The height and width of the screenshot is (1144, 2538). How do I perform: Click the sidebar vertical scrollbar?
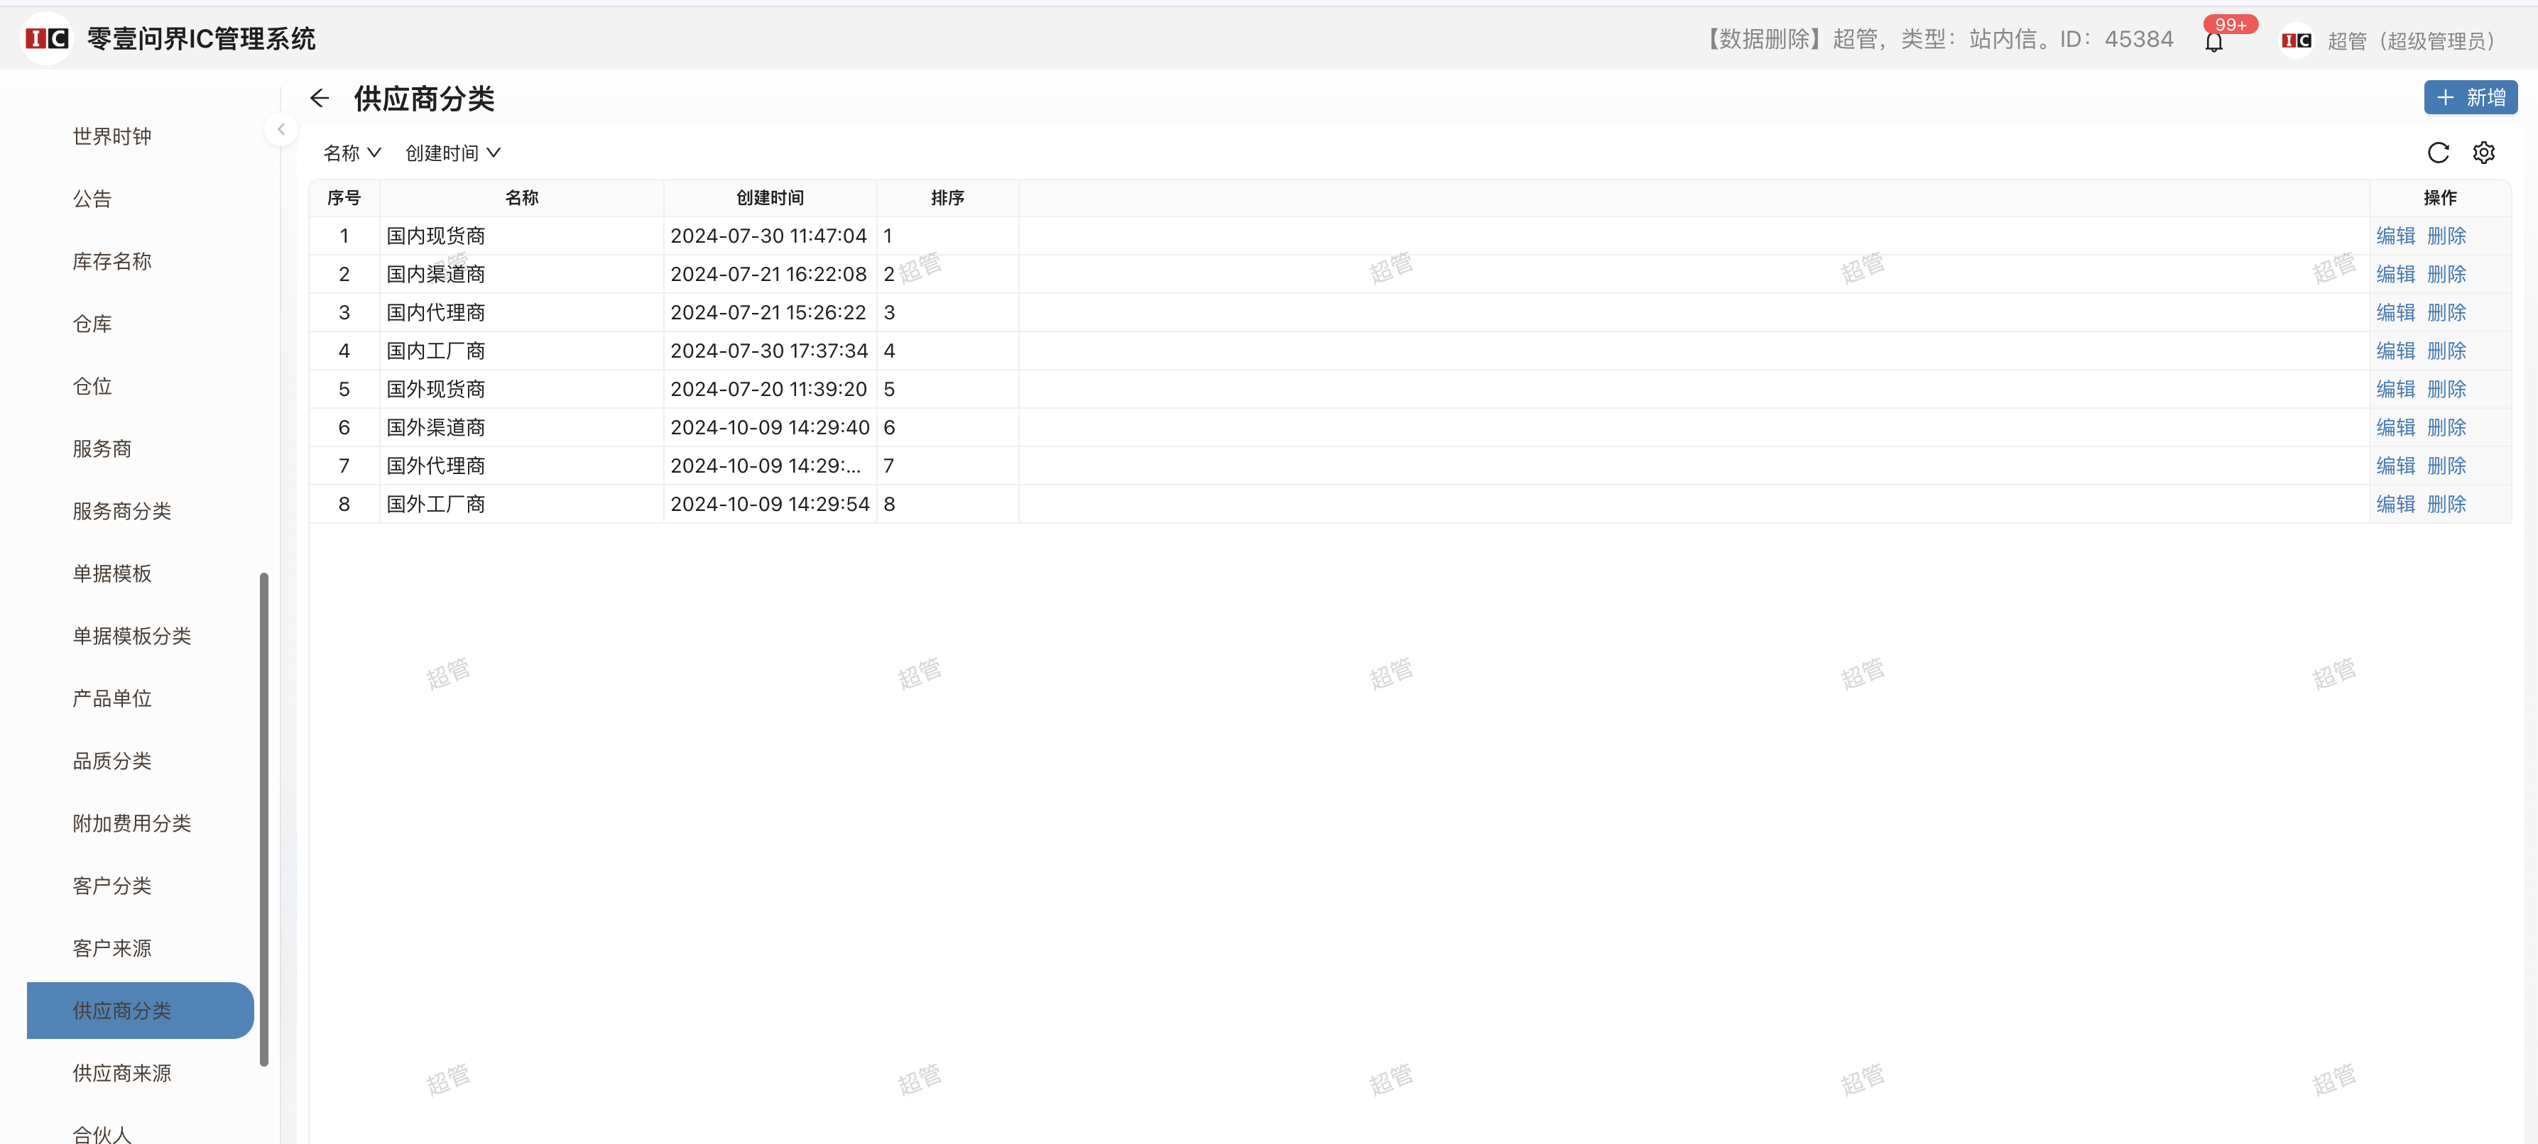(264, 817)
